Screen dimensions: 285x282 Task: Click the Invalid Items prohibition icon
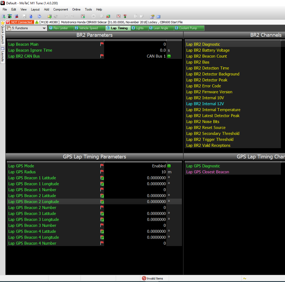(x=144, y=278)
